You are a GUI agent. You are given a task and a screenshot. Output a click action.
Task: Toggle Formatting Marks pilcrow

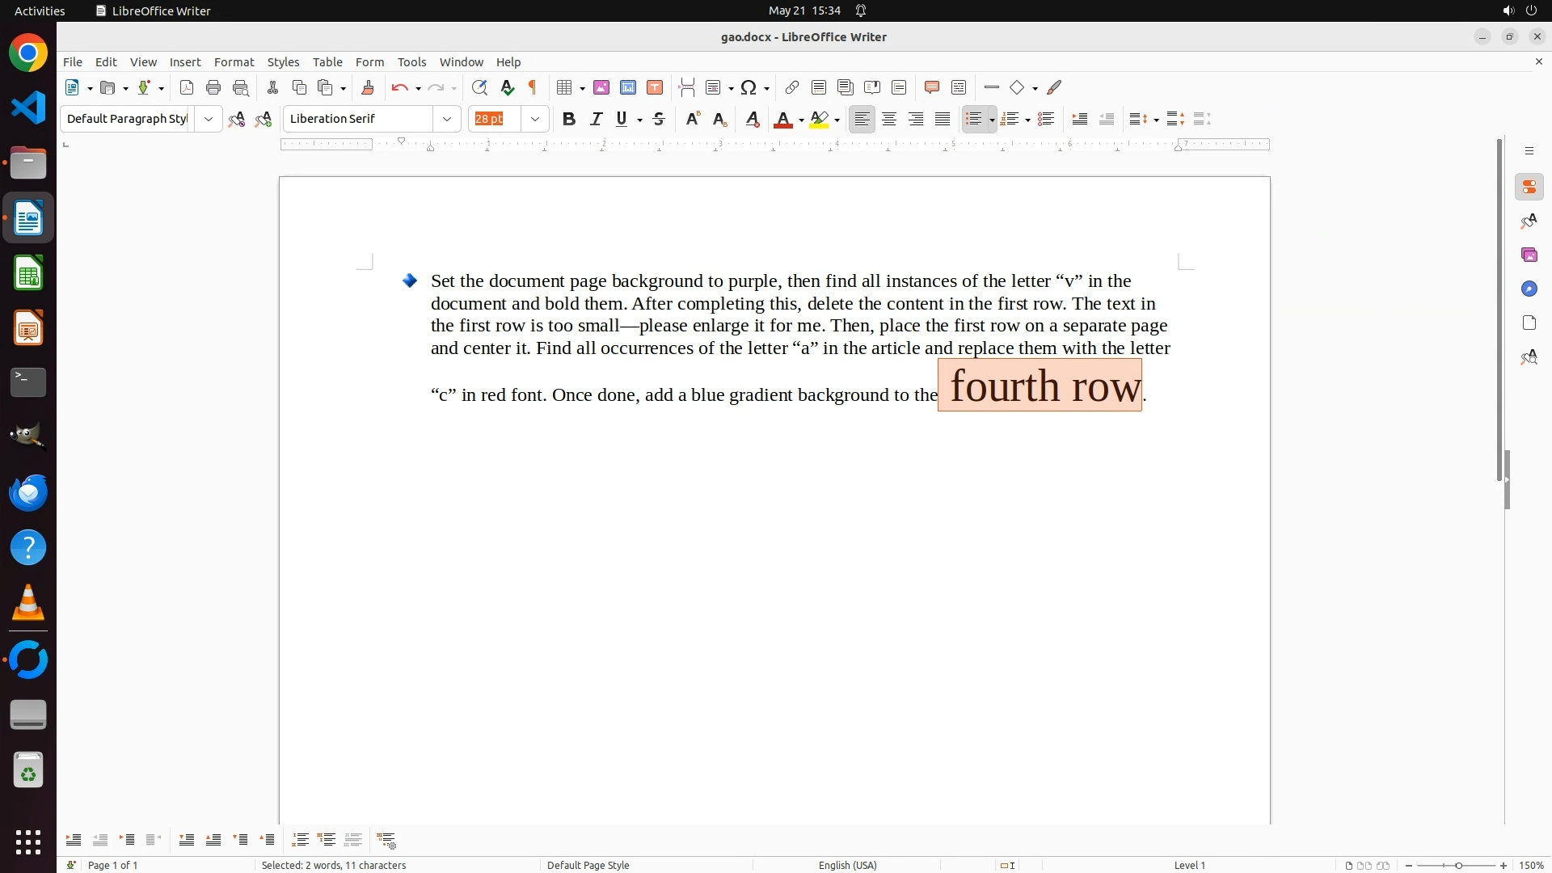[533, 87]
